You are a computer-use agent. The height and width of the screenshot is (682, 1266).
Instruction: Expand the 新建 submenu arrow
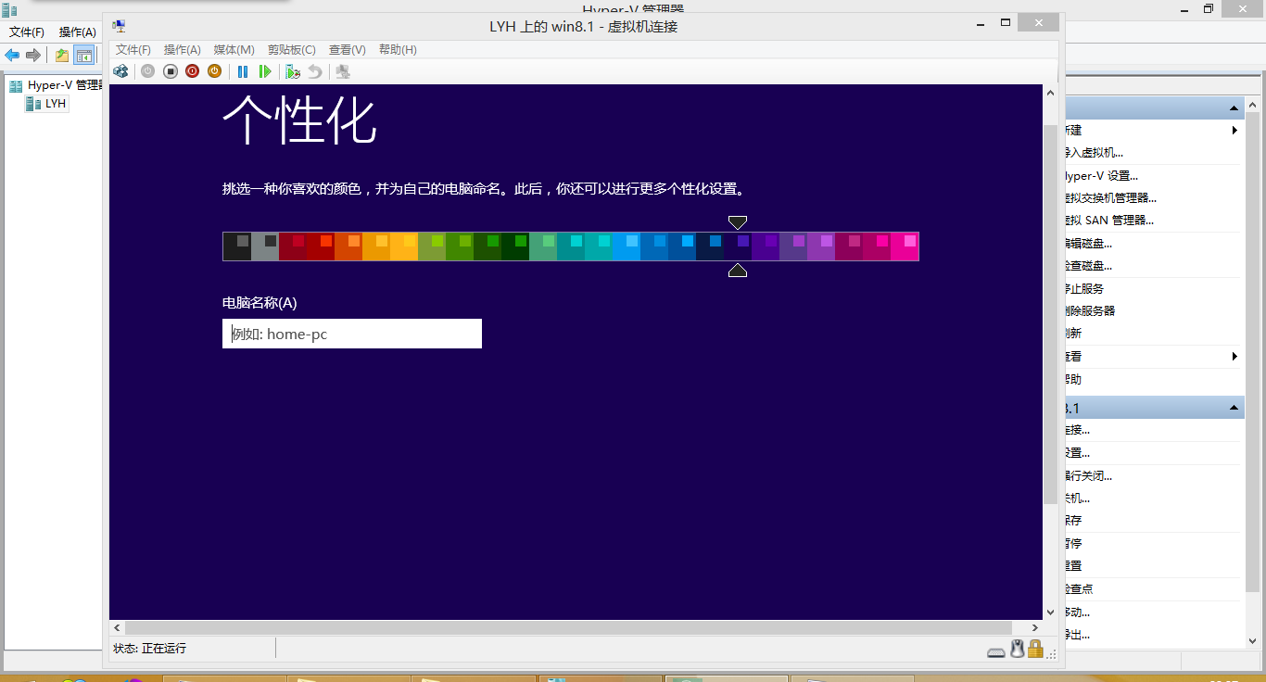(1234, 131)
